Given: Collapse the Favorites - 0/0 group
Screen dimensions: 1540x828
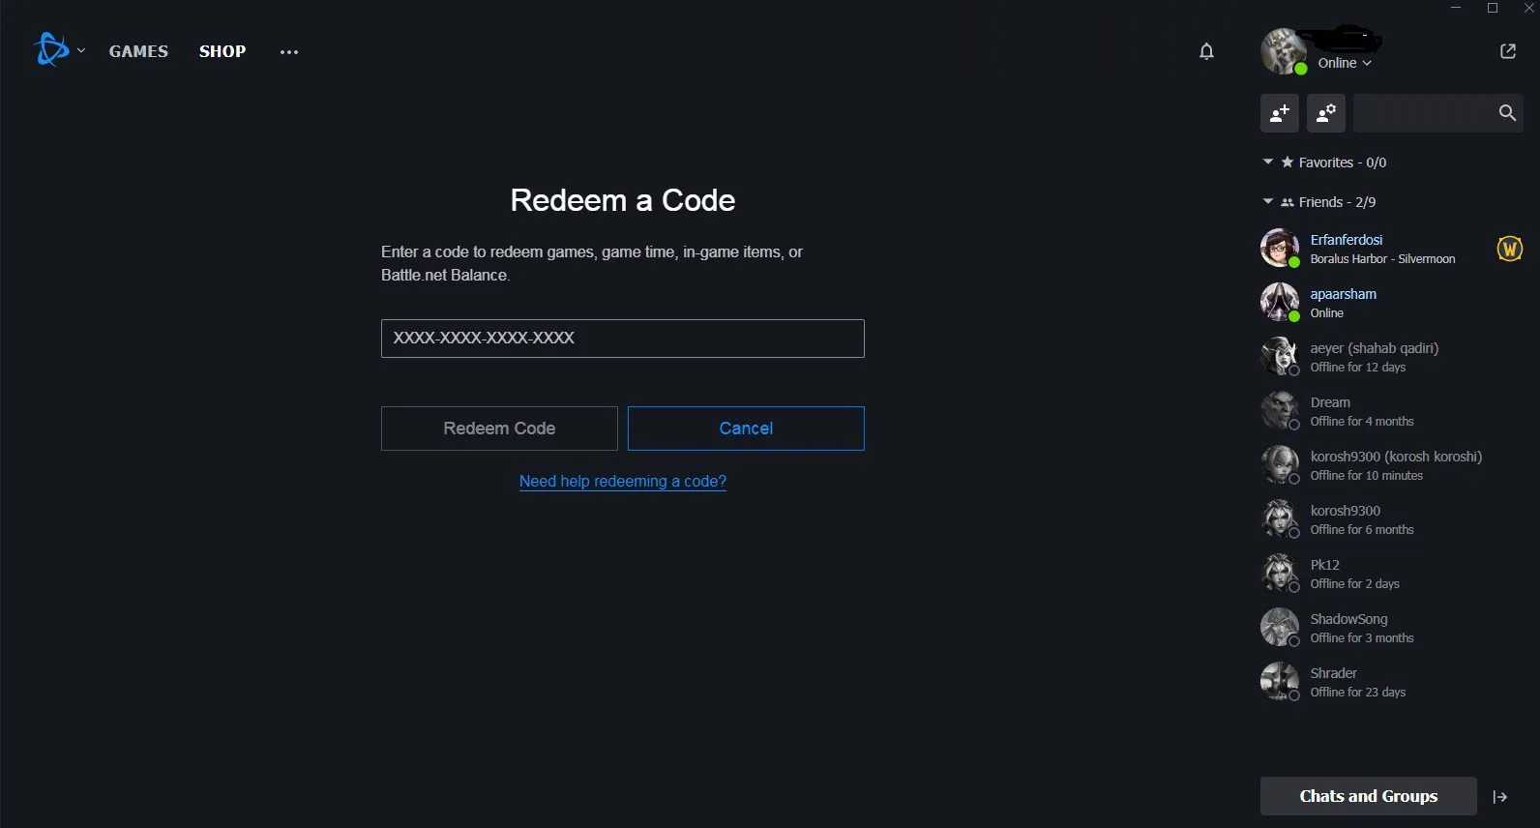Looking at the screenshot, I should click(1268, 162).
